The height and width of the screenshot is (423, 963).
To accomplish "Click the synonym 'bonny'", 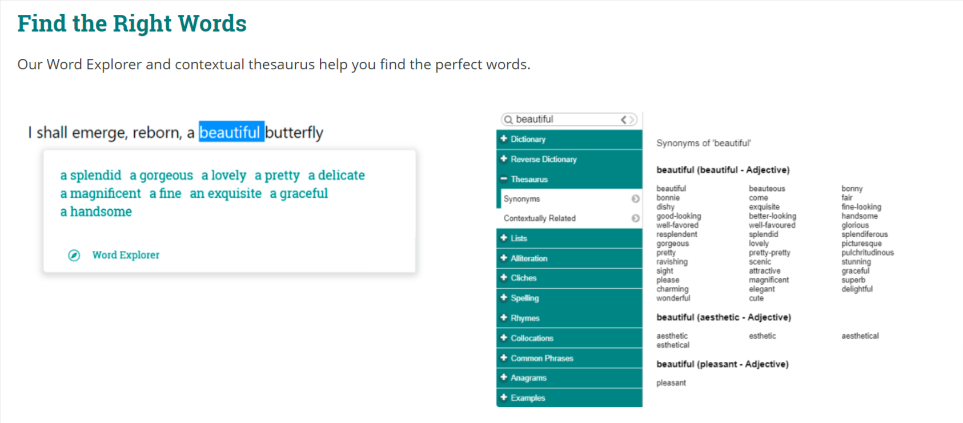I will coord(852,189).
